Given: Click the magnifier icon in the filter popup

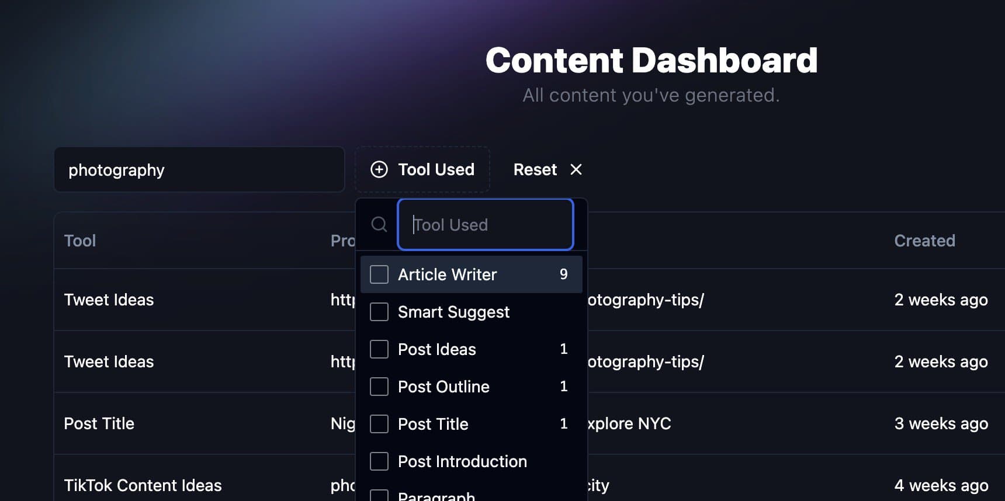Looking at the screenshot, I should (379, 224).
